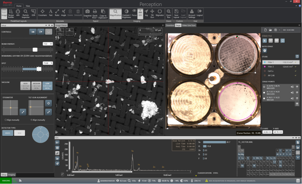Switch detector type to BSED
The image size is (302, 184).
point(8,133)
